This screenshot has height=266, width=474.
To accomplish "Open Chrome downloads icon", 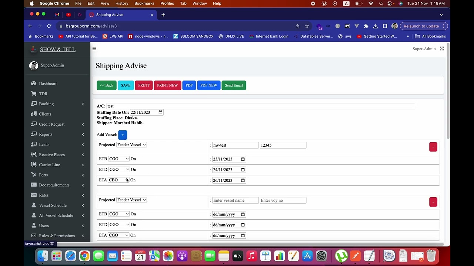I will [375, 26].
